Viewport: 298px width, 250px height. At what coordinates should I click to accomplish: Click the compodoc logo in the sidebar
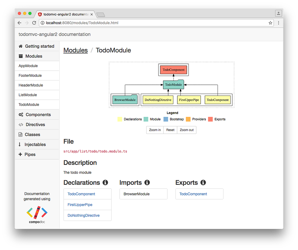37,213
